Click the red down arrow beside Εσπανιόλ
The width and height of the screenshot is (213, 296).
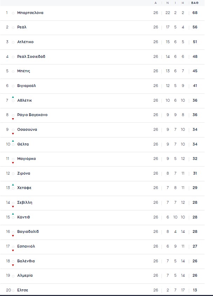pyautogui.click(x=13, y=250)
